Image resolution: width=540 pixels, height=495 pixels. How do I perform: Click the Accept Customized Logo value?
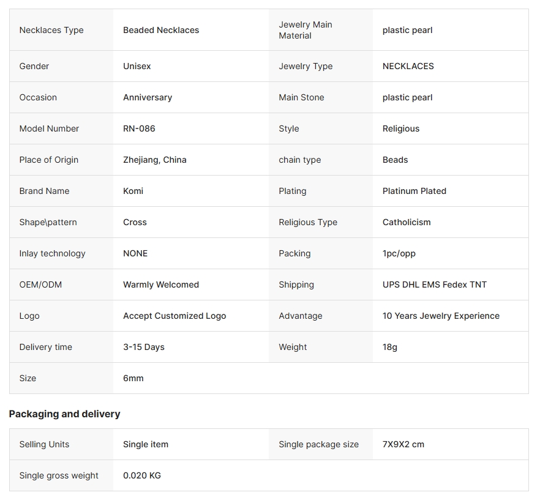pyautogui.click(x=174, y=316)
